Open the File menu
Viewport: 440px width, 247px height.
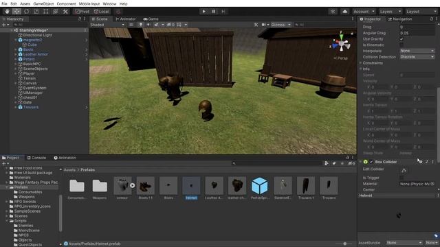coord(4,4)
